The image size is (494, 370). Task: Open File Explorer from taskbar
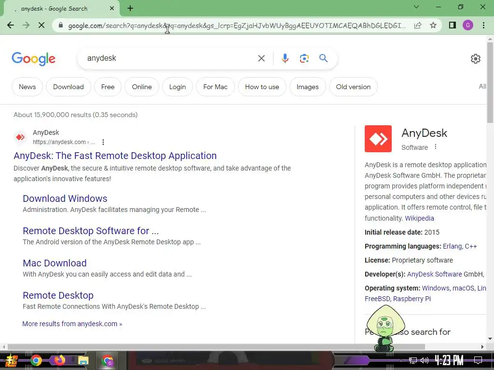pyautogui.click(x=83, y=360)
